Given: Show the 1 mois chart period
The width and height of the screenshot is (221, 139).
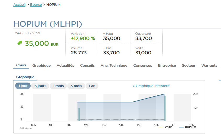Looking at the screenshot, I should pos(58,86).
